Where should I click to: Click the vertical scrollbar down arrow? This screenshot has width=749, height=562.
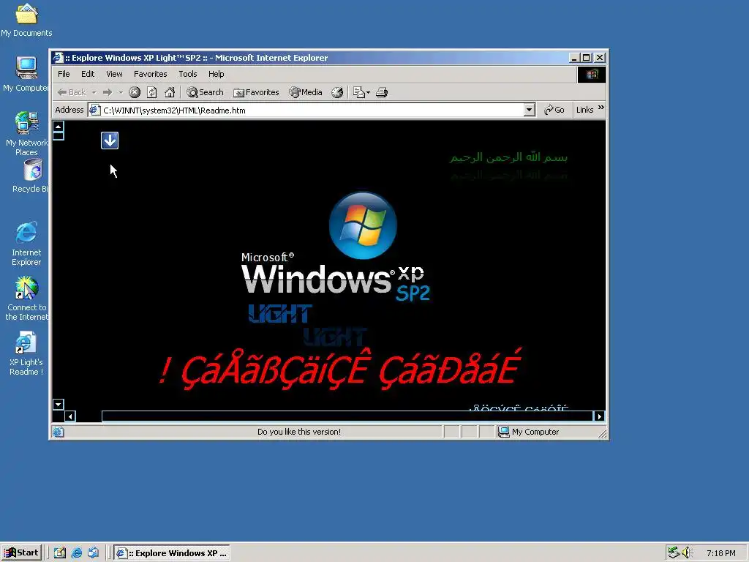point(59,404)
